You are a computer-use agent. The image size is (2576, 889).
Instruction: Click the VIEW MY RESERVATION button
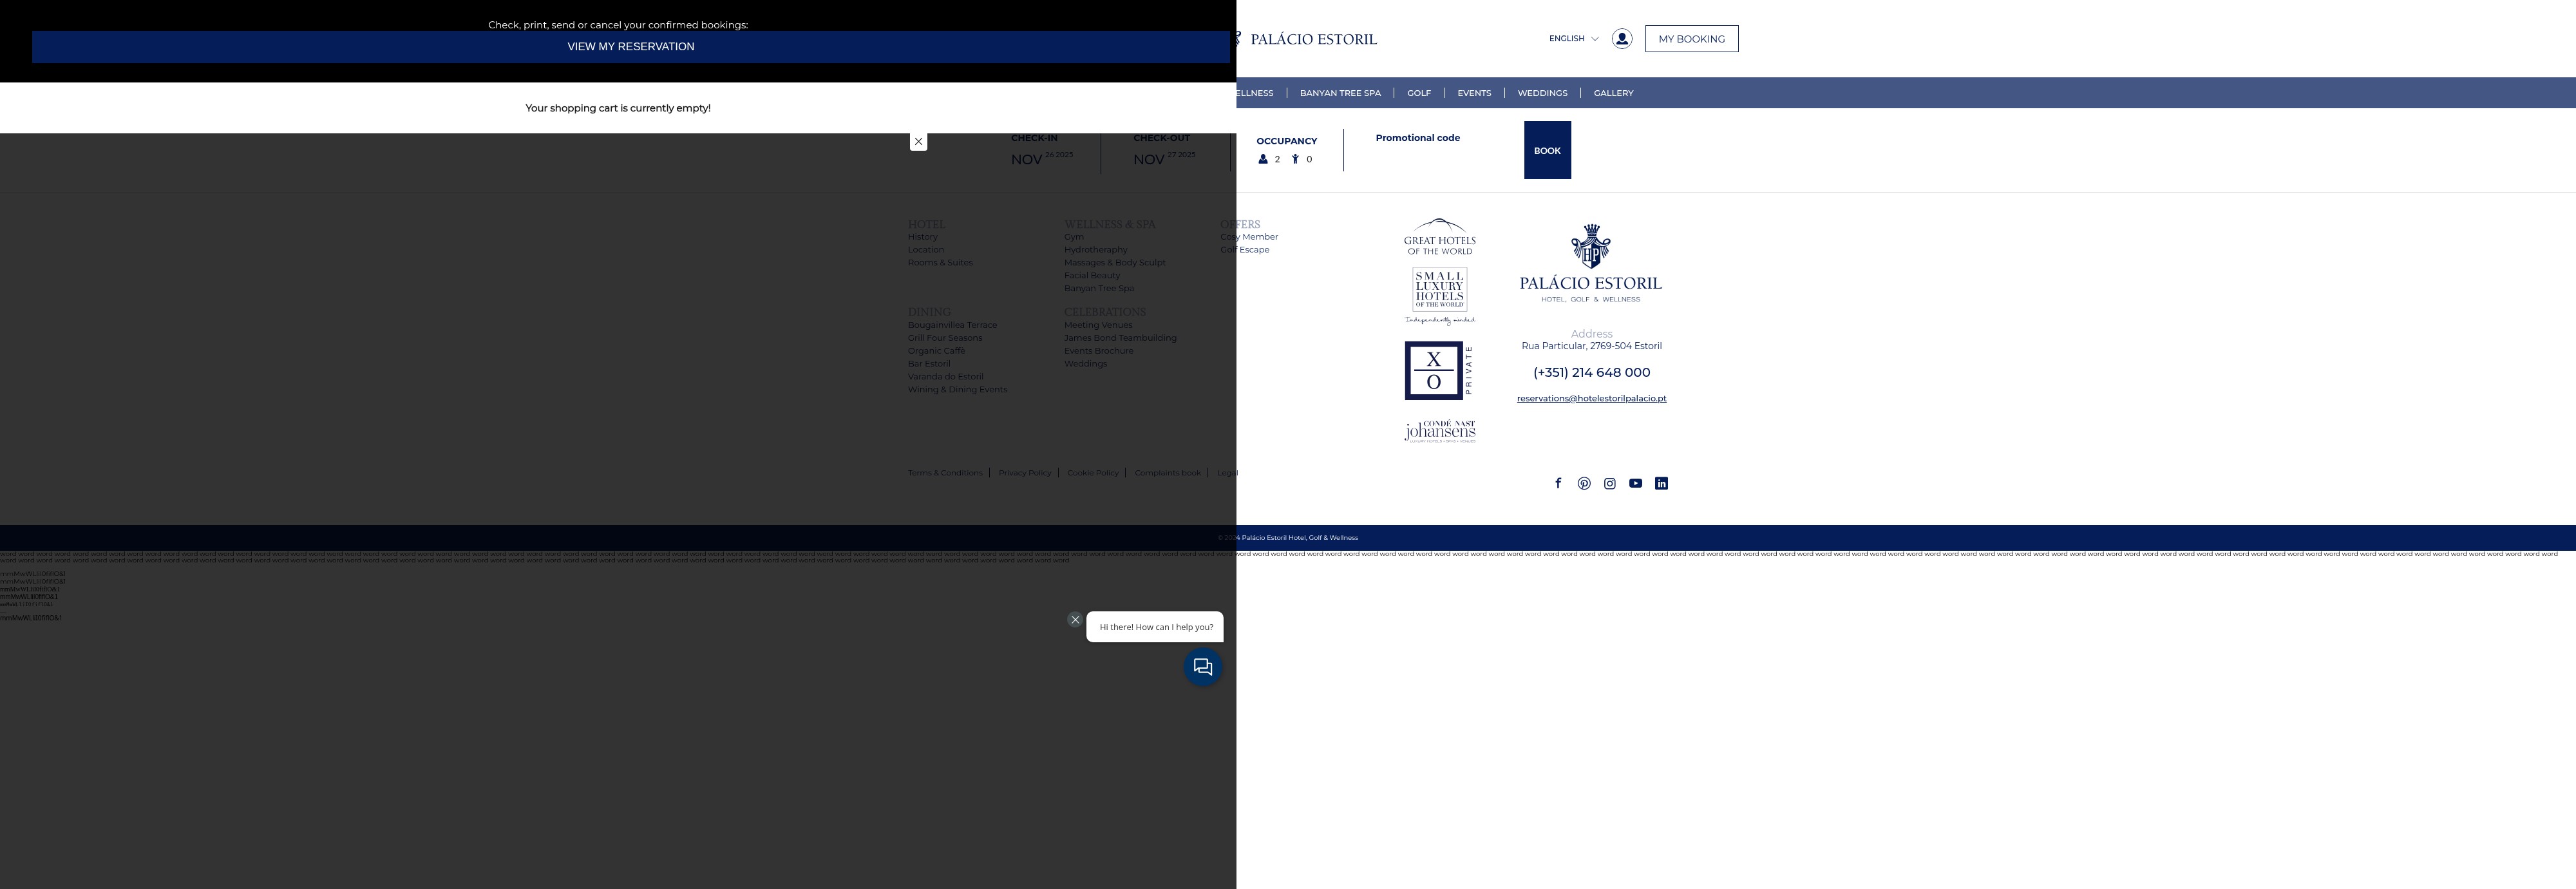pos(630,47)
